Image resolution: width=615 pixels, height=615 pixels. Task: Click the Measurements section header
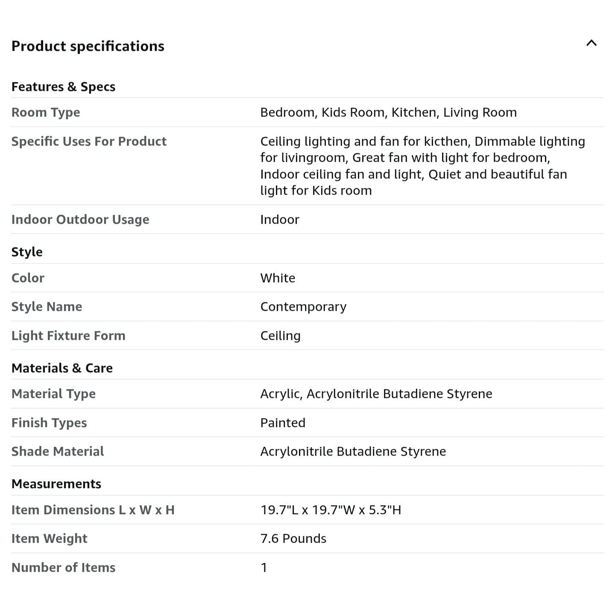click(x=56, y=484)
